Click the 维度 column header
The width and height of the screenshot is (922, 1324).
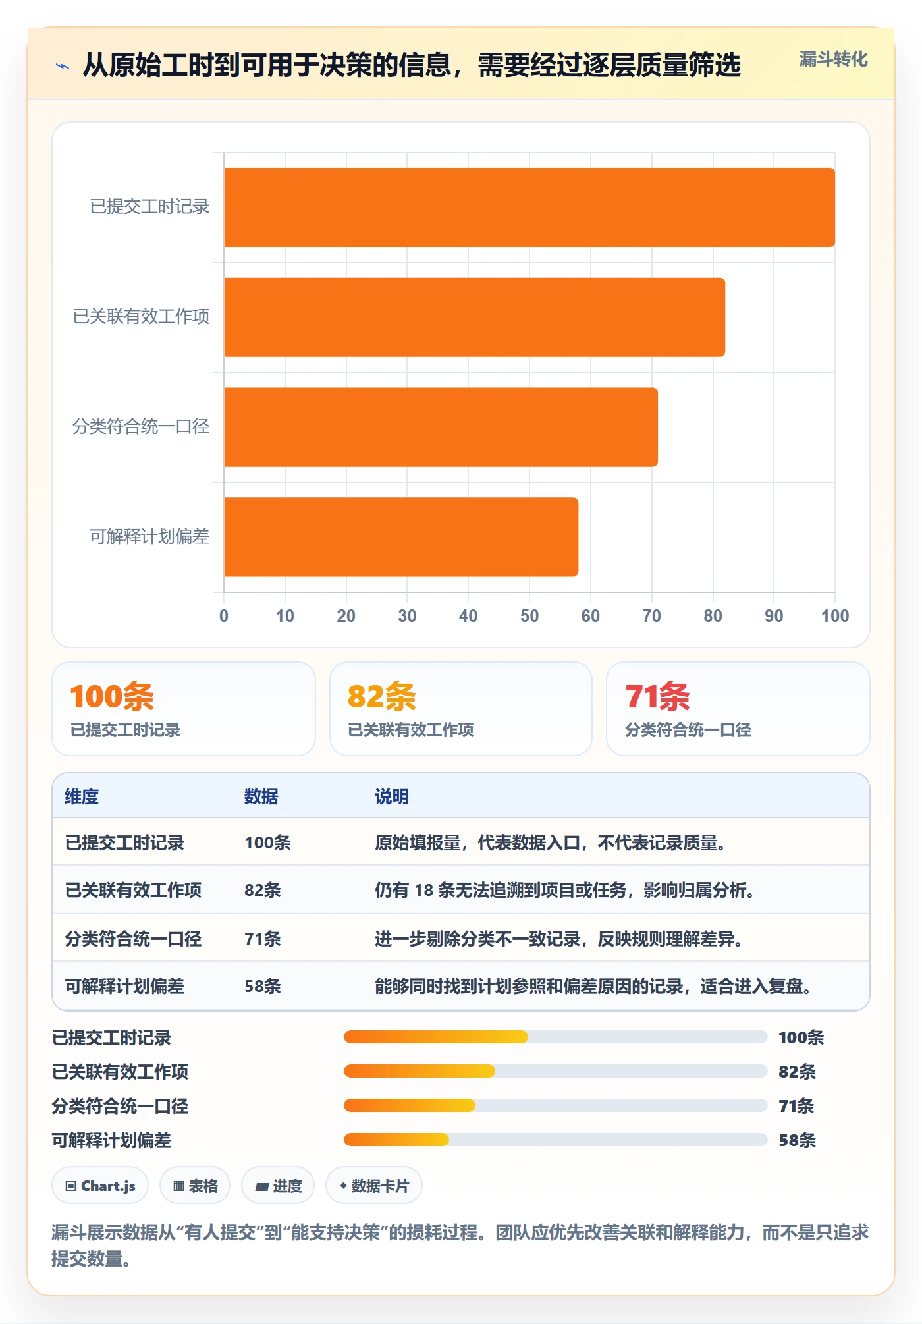[82, 796]
